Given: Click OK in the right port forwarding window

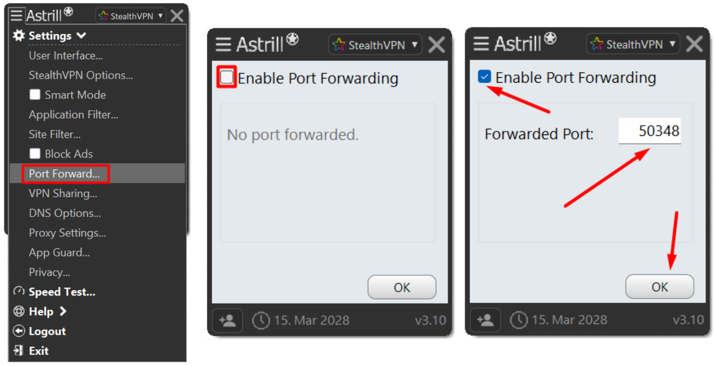Looking at the screenshot, I should (x=660, y=287).
